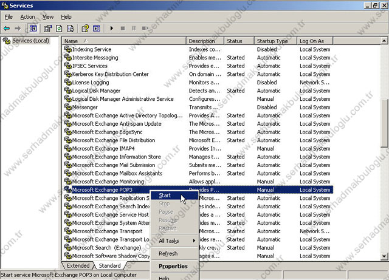This screenshot has height=280, width=389.
Task: Click the gear icon beside Microsoft Exchange Transport
Action: coord(67,231)
